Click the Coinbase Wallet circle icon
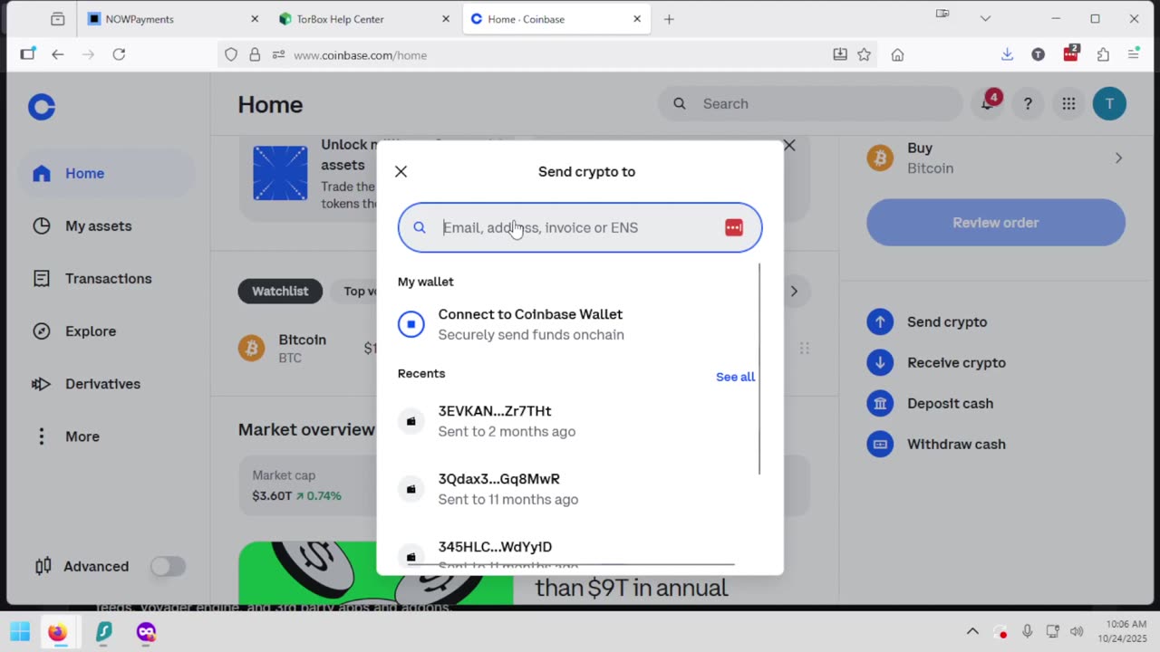This screenshot has height=652, width=1160. coord(411,324)
